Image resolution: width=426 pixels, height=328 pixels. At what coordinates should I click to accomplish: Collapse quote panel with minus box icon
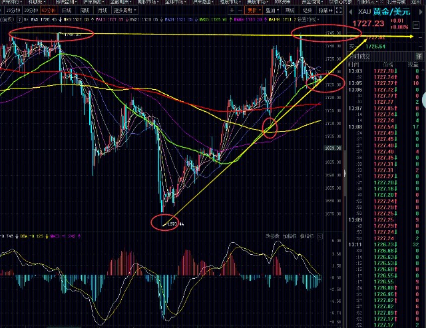[416, 25]
